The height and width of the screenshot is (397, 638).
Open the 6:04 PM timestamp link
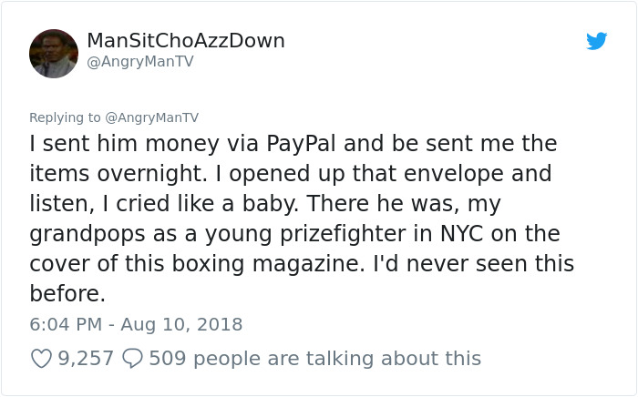(x=65, y=324)
